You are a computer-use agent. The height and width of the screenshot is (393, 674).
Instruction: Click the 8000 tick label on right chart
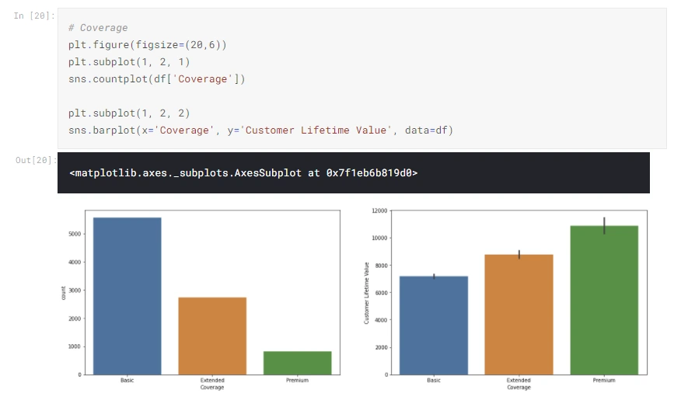[x=381, y=266]
